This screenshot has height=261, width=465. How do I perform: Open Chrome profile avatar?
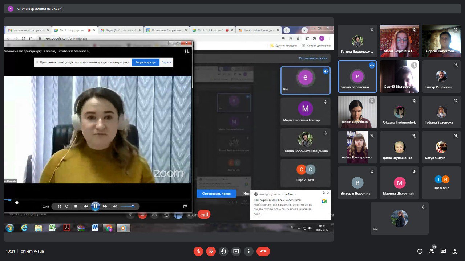pyautogui.click(x=322, y=38)
